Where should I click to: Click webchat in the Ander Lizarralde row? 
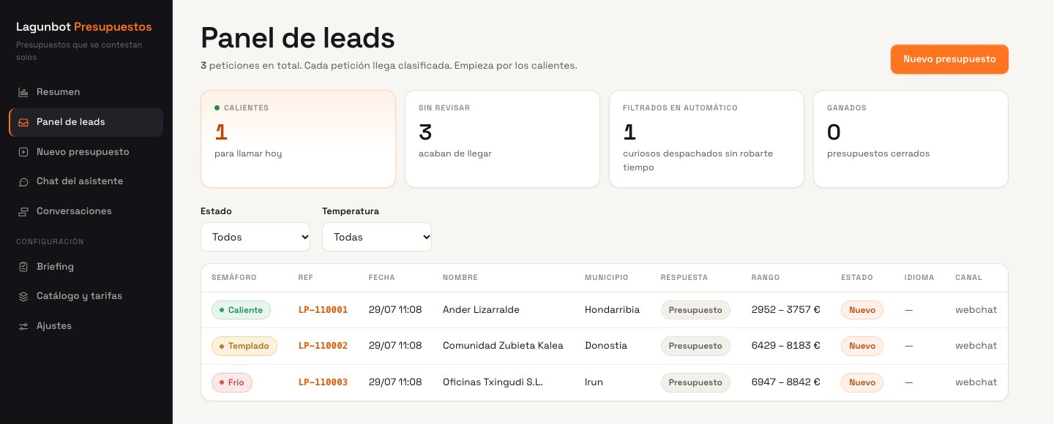(x=976, y=310)
